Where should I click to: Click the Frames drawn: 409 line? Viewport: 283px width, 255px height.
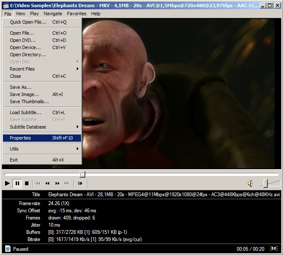click(71, 218)
